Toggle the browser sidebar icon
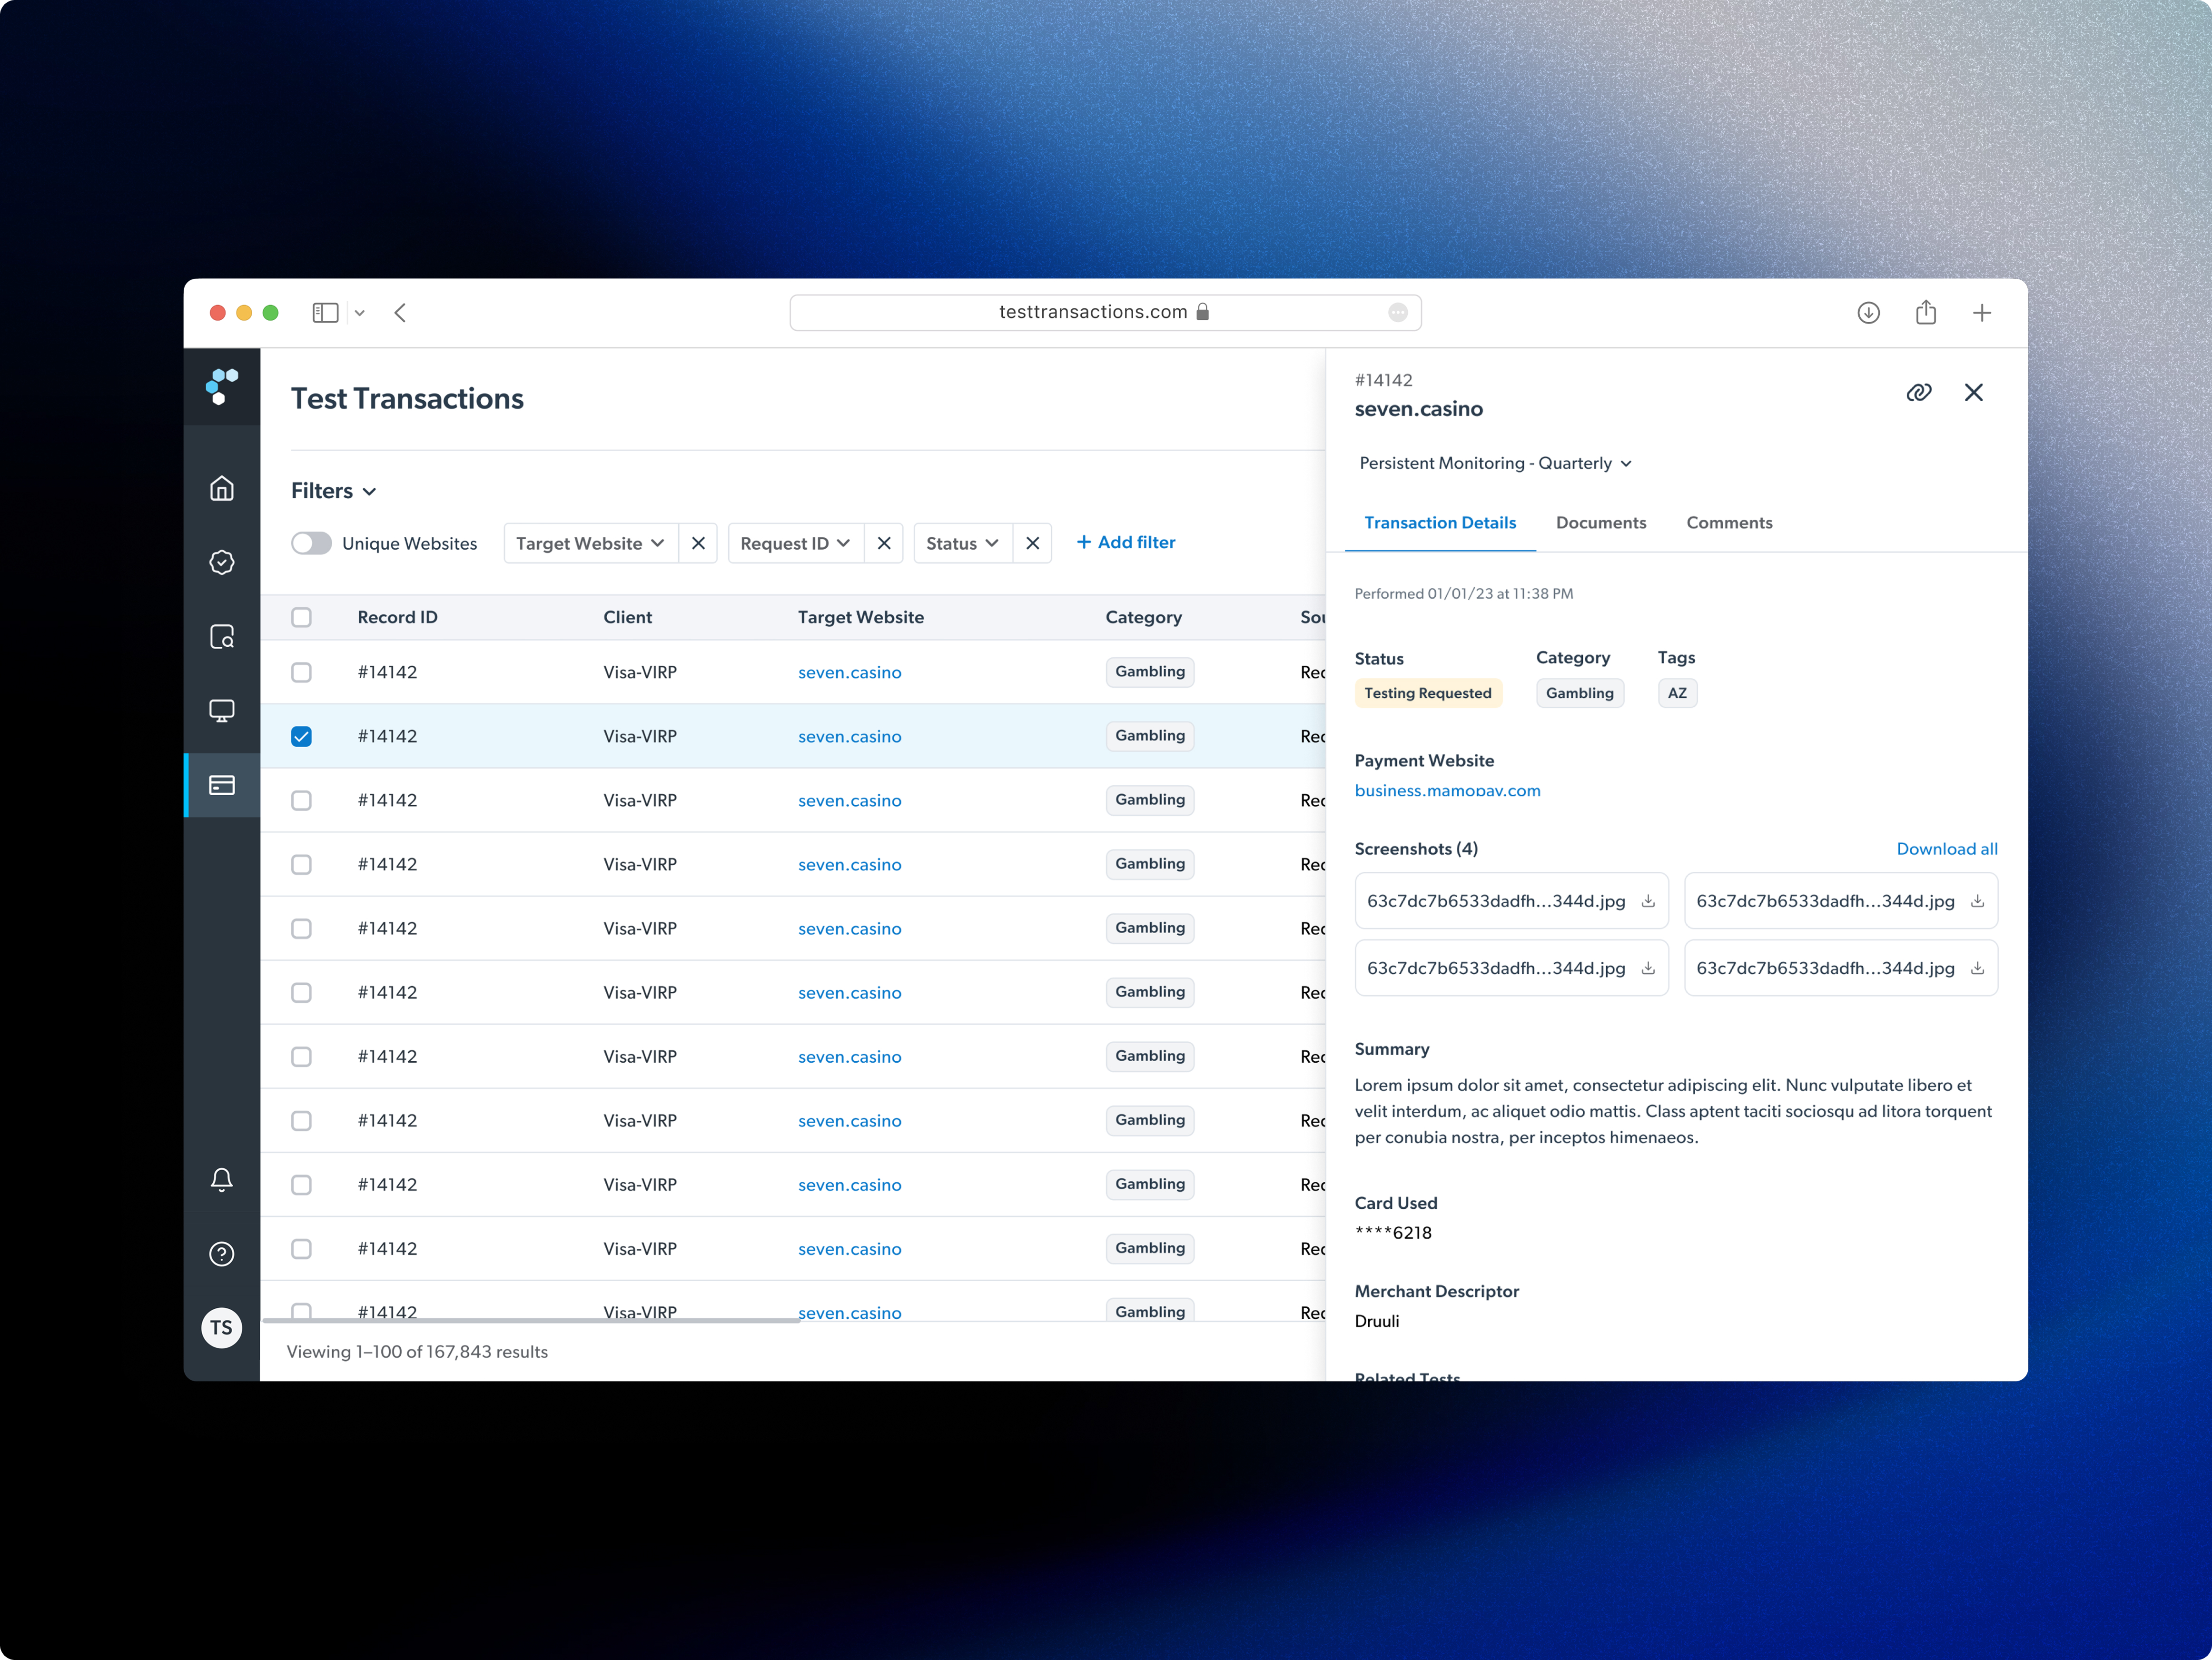 (x=325, y=313)
